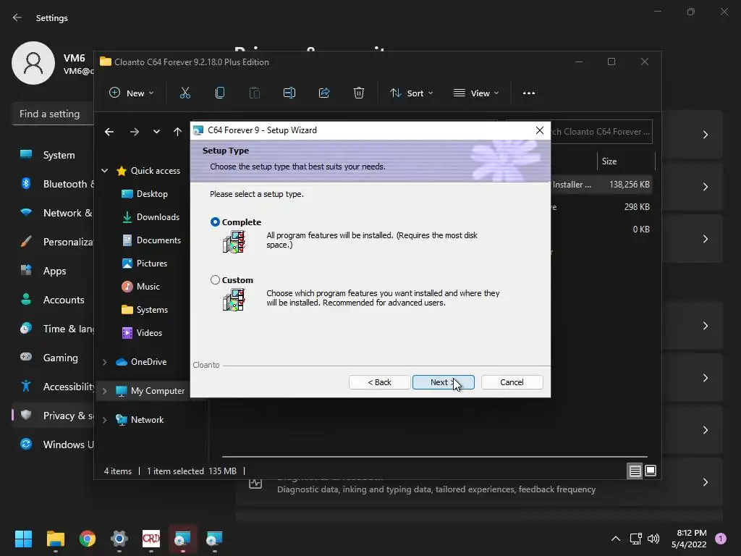Viewport: 741px width, 556px height.
Task: Switch Explorer to large thumbnails view icon
Action: point(651,471)
